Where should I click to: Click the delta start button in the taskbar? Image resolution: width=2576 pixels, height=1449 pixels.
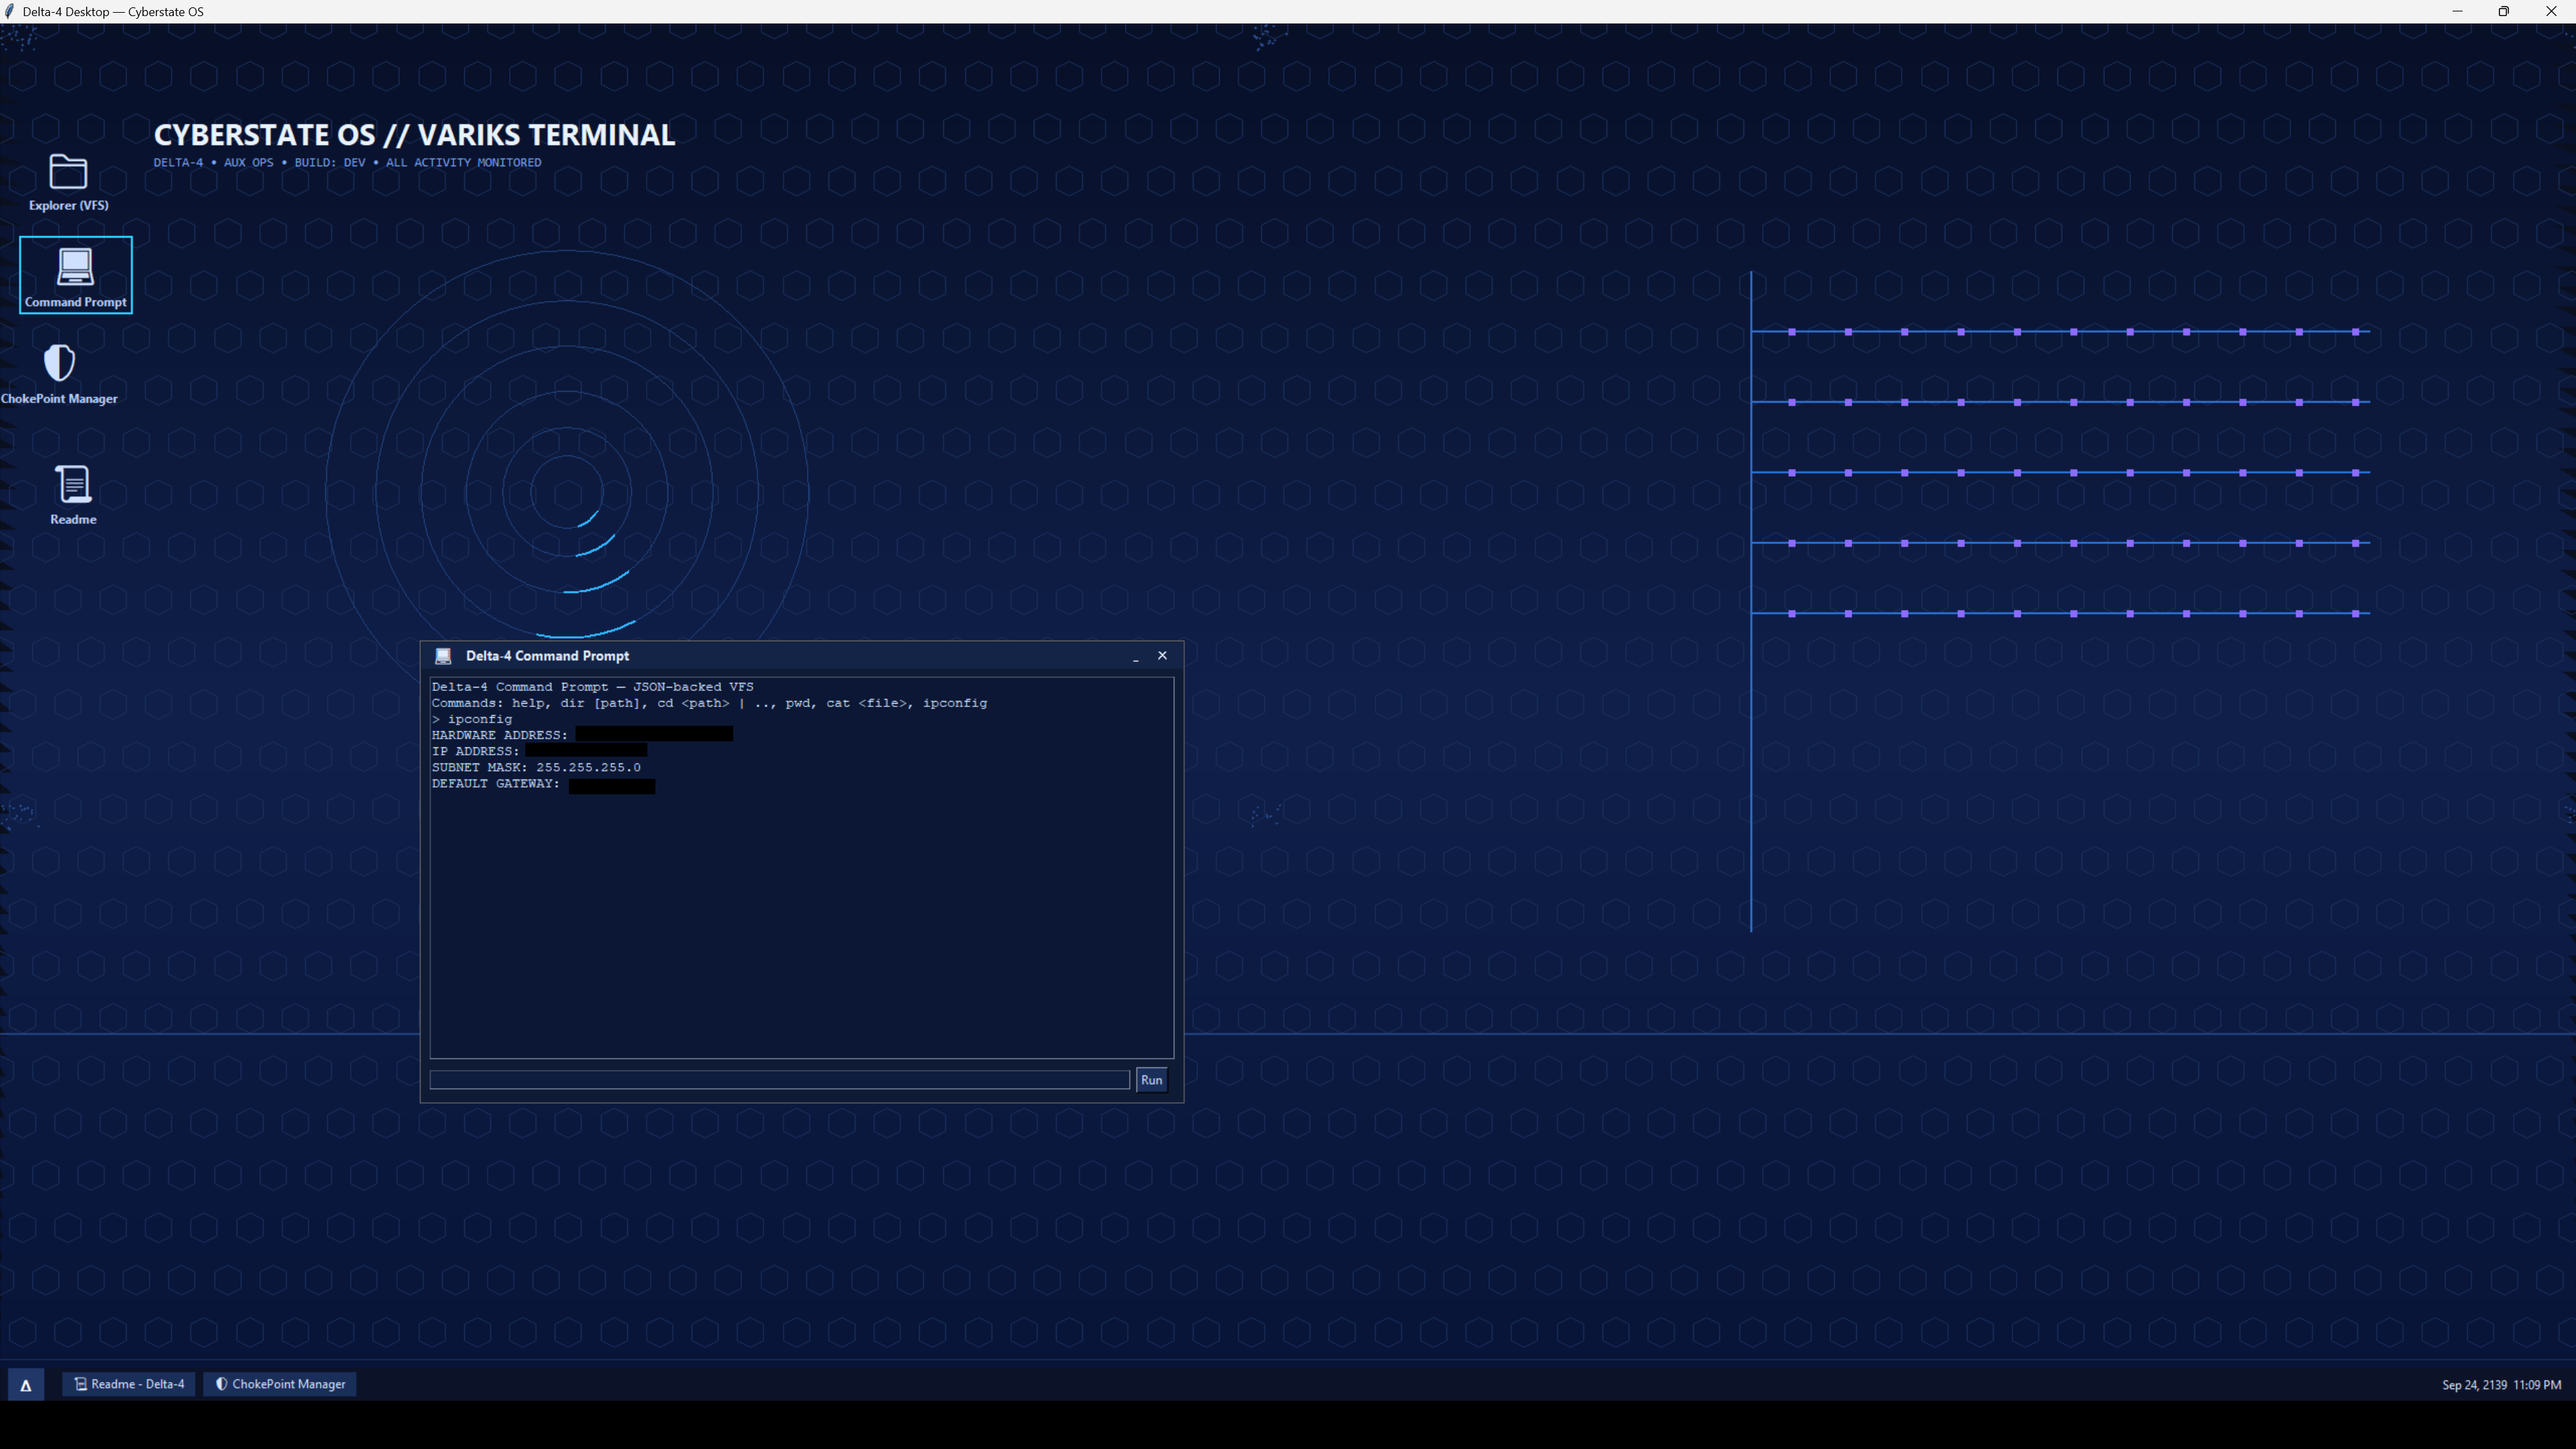pyautogui.click(x=26, y=1385)
